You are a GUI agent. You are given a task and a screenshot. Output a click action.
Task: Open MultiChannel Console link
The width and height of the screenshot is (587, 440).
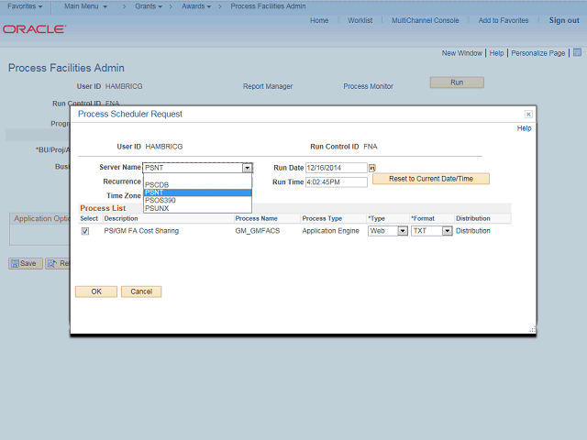coord(426,20)
